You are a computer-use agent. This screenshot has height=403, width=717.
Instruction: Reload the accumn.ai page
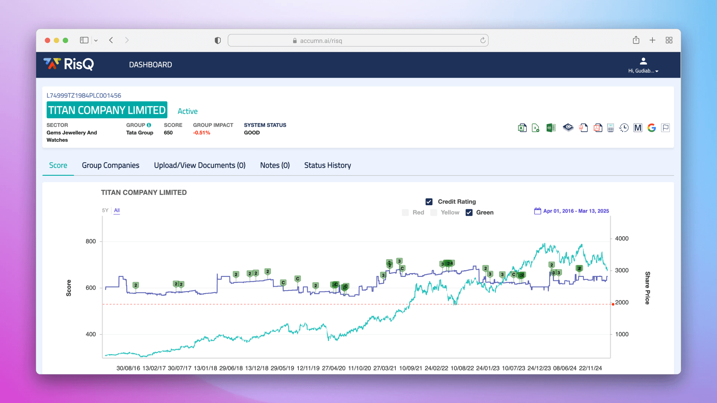482,40
